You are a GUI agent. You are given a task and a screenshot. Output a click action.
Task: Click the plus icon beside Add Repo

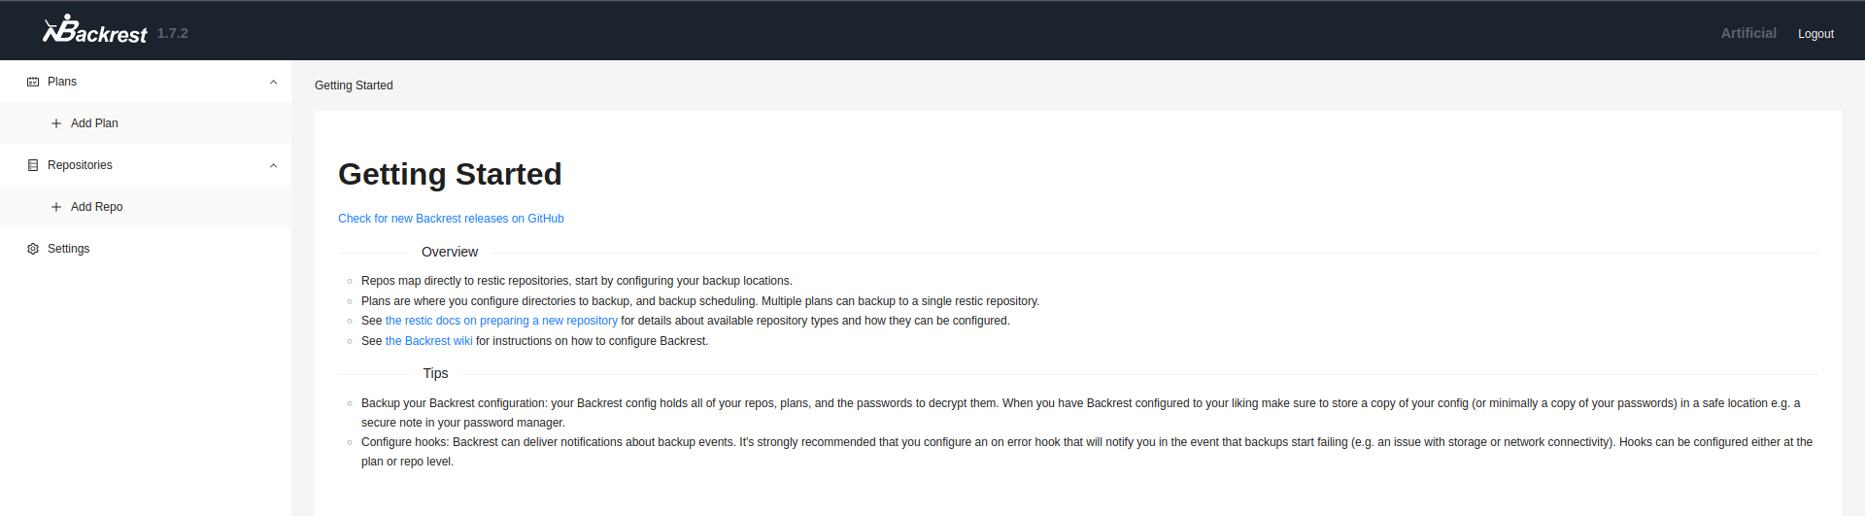tap(56, 207)
